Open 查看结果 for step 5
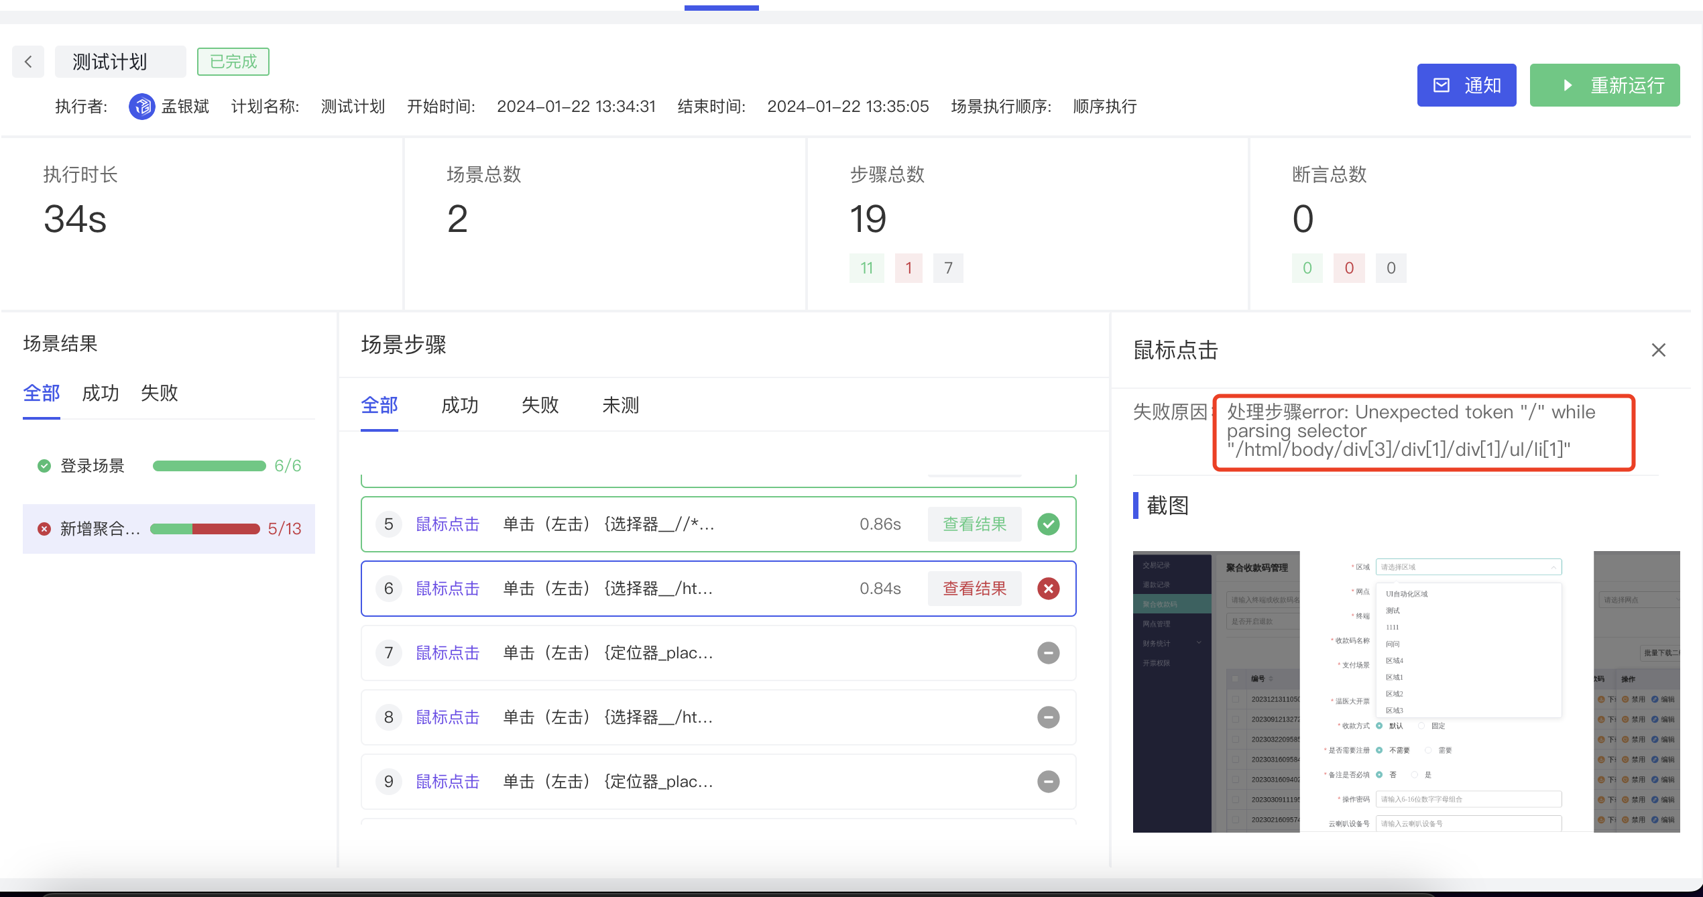 click(974, 524)
